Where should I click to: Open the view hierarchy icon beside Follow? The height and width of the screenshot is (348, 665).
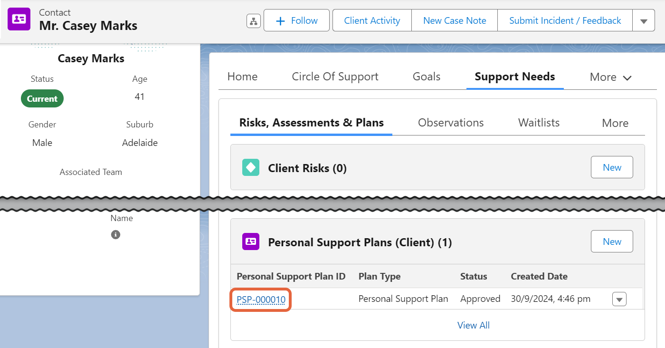coord(253,20)
